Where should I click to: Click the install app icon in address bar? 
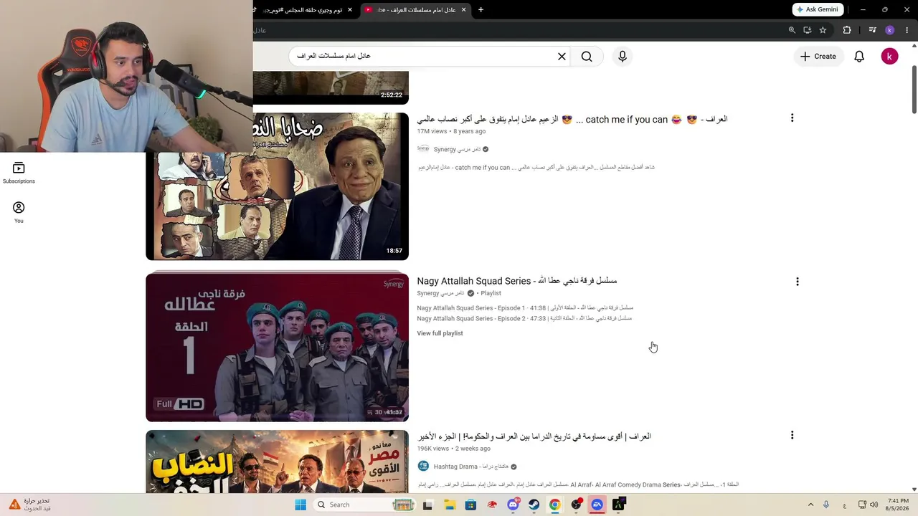[807, 30]
